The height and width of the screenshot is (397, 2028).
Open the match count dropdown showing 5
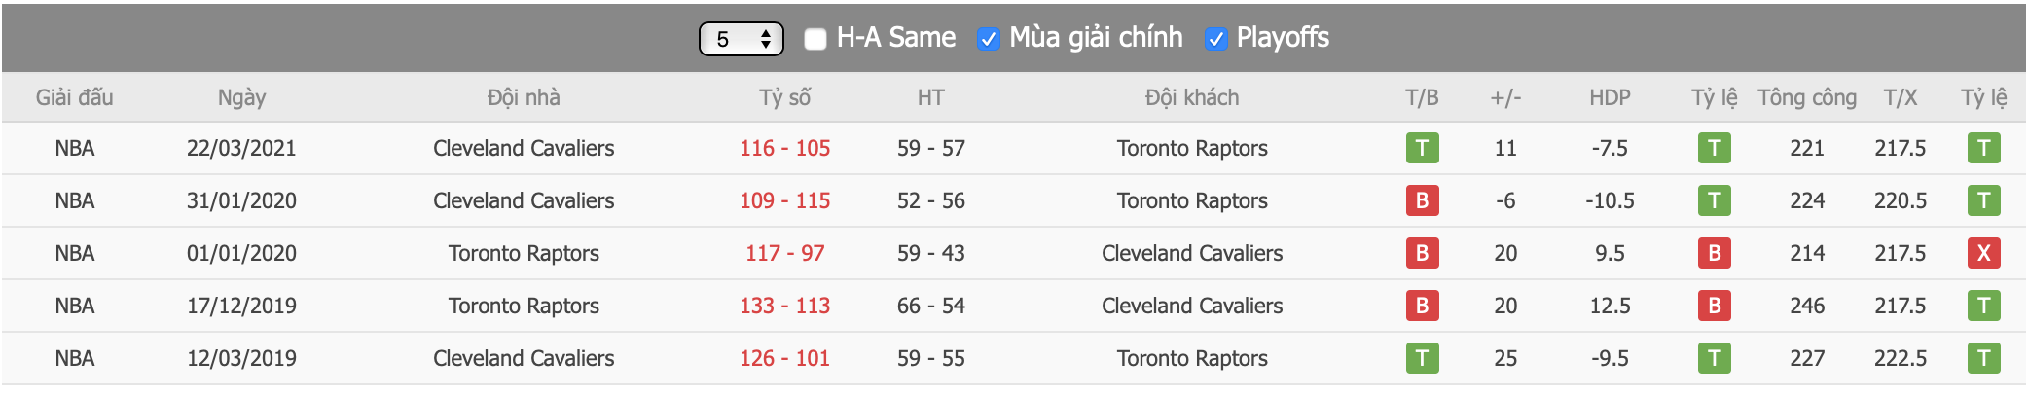(741, 39)
